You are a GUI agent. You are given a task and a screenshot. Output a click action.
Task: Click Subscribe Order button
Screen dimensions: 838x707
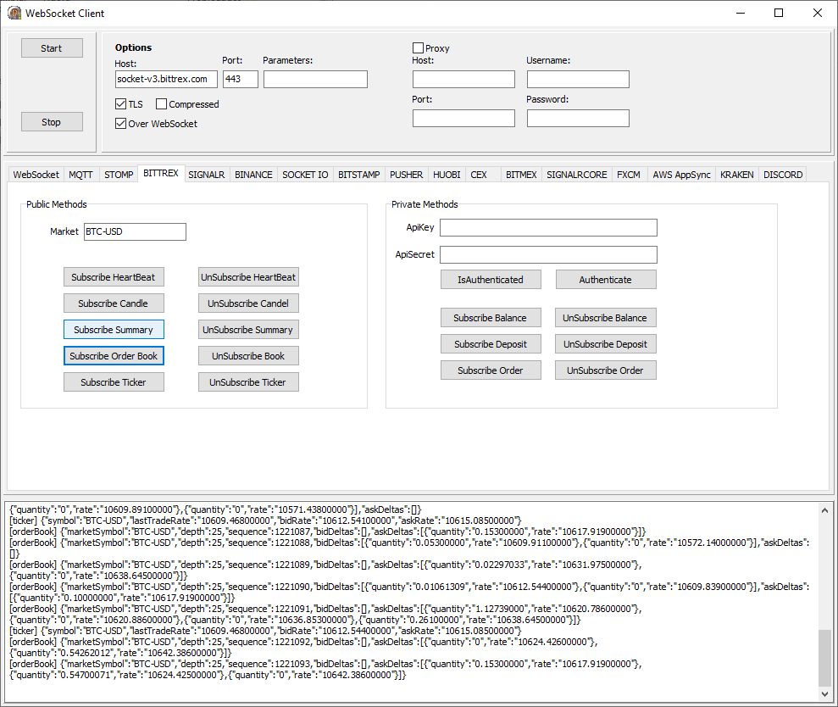point(491,370)
